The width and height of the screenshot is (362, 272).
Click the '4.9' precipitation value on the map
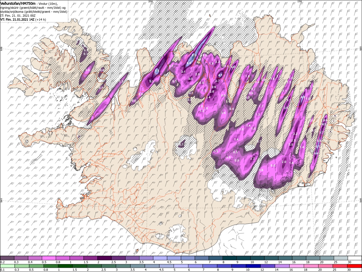303,97
